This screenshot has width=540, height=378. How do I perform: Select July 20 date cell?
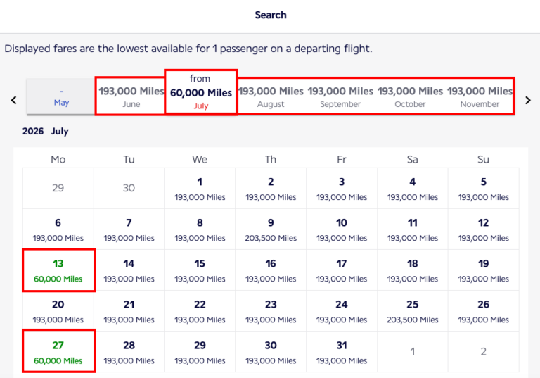(x=58, y=311)
